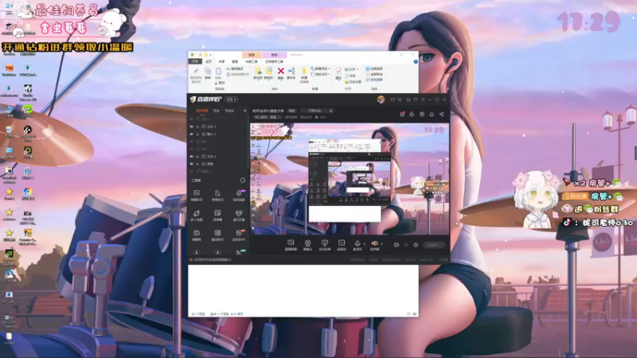Toggle the lock on 文本 2 layer
Image resolution: width=637 pixels, height=358 pixels.
coord(197,156)
